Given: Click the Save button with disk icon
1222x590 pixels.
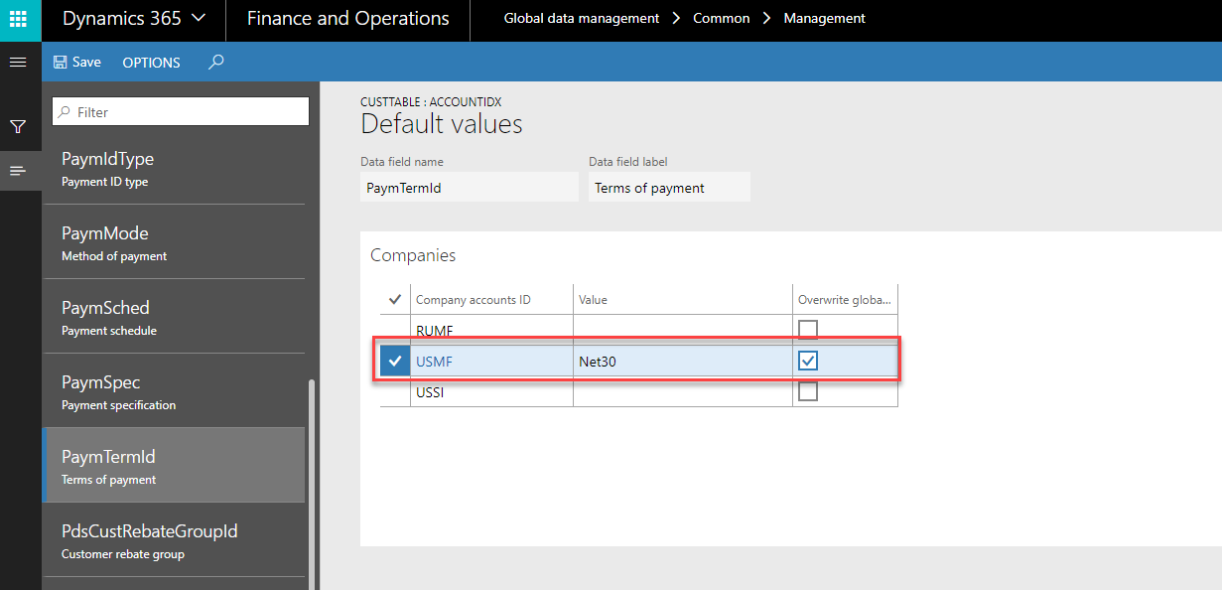Looking at the screenshot, I should point(76,62).
